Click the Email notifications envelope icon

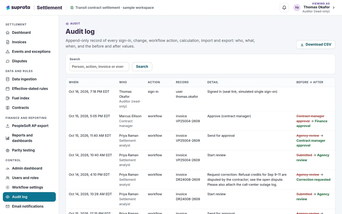[8, 206]
